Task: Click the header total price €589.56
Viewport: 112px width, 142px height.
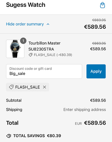Action: pos(95,27)
